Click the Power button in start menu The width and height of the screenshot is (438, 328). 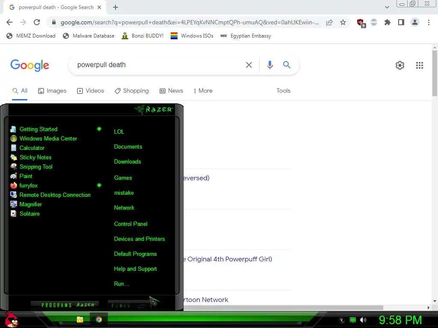[128, 305]
